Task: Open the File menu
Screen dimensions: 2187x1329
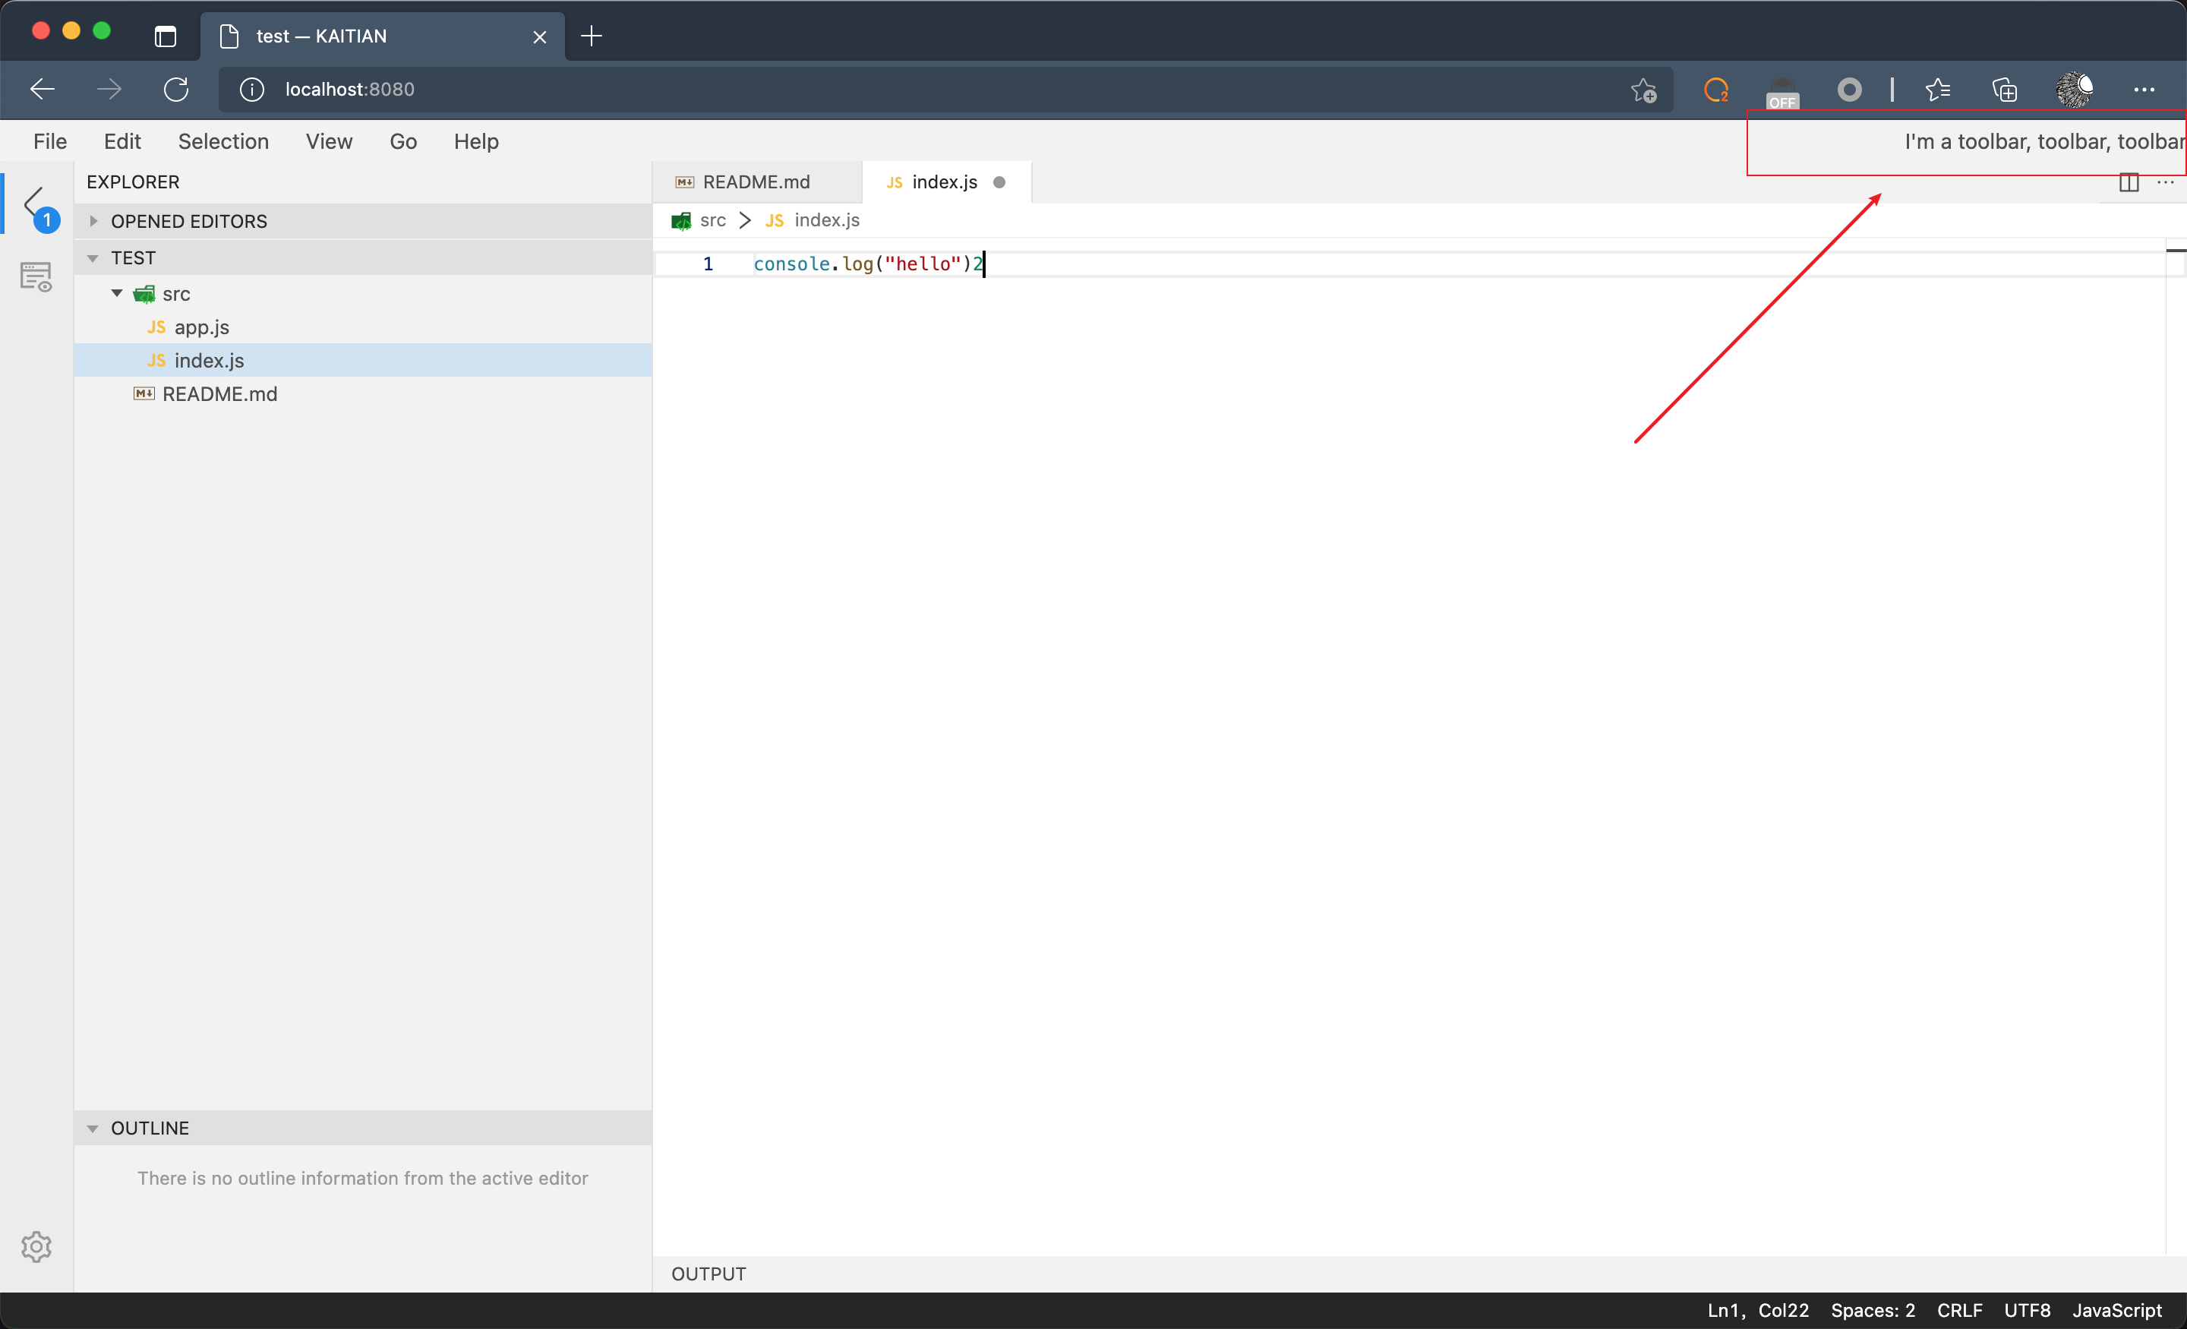Action: (x=49, y=141)
